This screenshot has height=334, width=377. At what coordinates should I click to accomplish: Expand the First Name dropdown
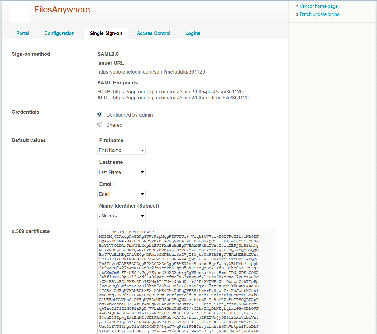pos(121,150)
